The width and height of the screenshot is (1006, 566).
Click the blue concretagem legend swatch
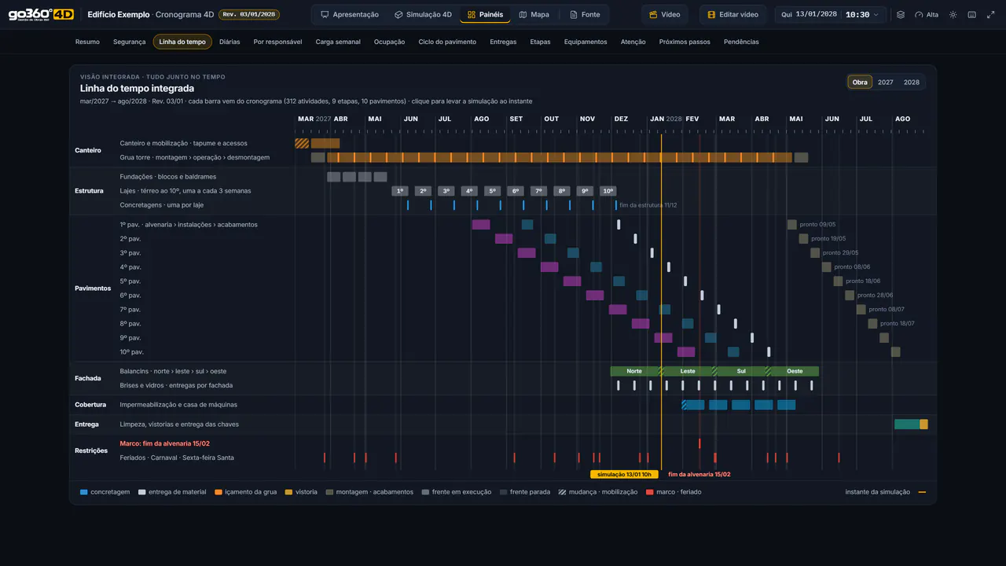tap(84, 492)
